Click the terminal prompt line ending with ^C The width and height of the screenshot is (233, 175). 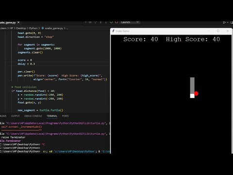click(x=22, y=144)
